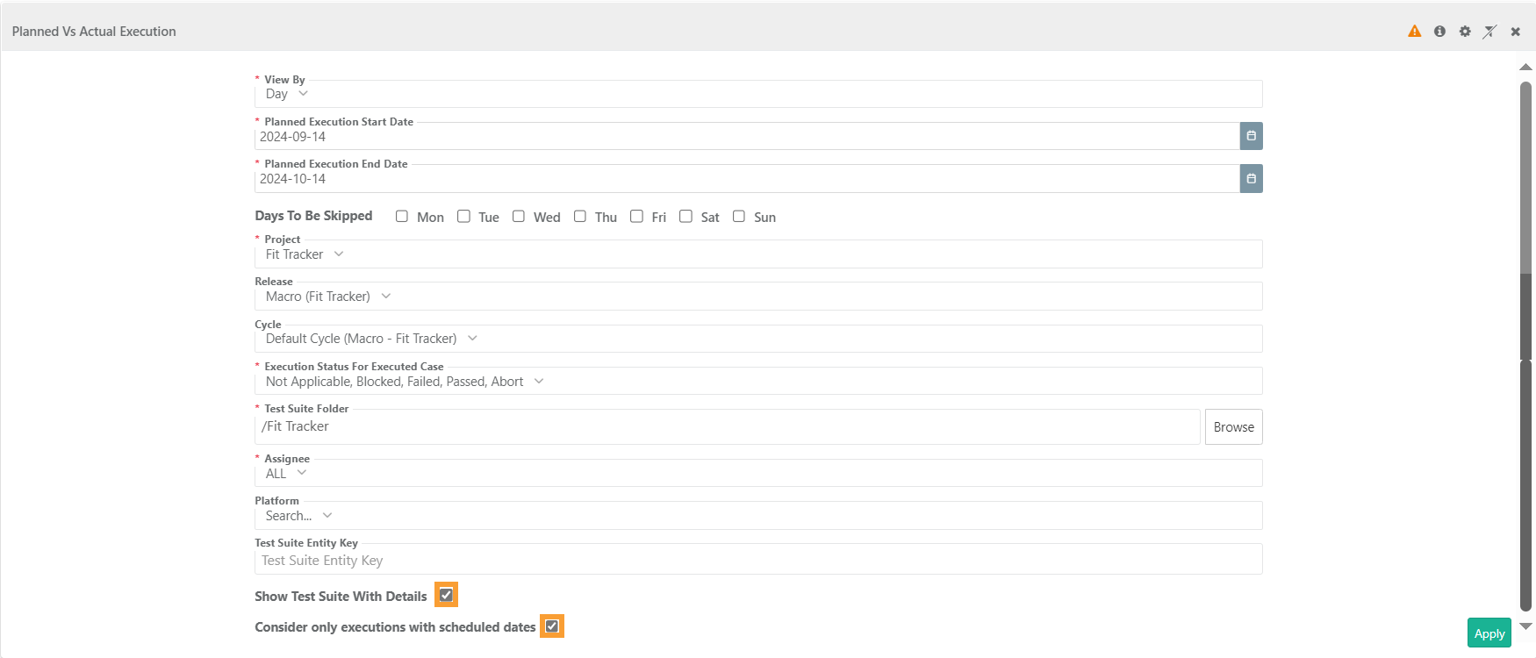Check the Mon skip day checkbox
Viewport: 1536px width, 658px height.
(x=402, y=217)
